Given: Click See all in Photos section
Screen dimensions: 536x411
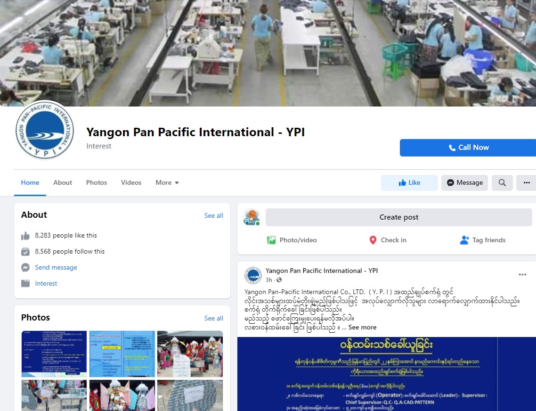Looking at the screenshot, I should tap(214, 318).
